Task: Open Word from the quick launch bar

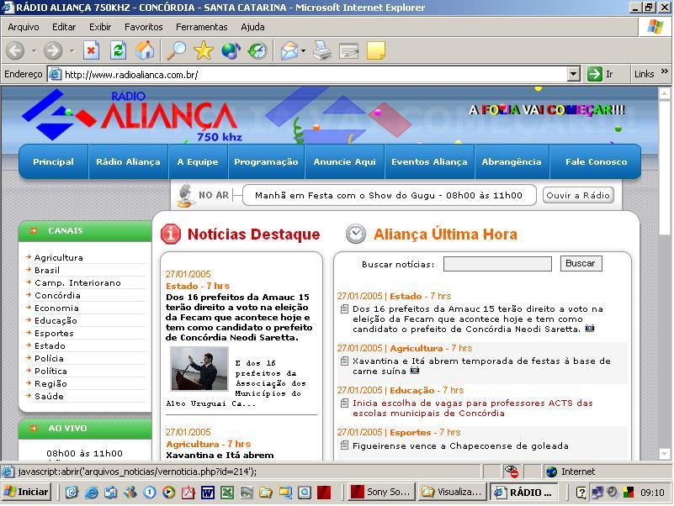Action: point(207,493)
